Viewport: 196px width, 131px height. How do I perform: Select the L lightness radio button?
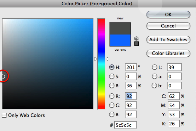point(155,67)
